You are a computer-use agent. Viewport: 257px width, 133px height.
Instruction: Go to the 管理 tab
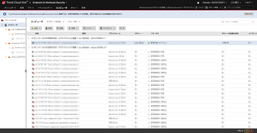(83, 8)
